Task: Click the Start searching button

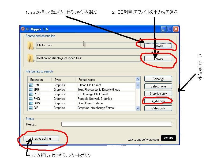Action: [x=41, y=139]
